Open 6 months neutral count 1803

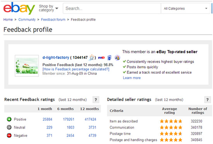70,127
